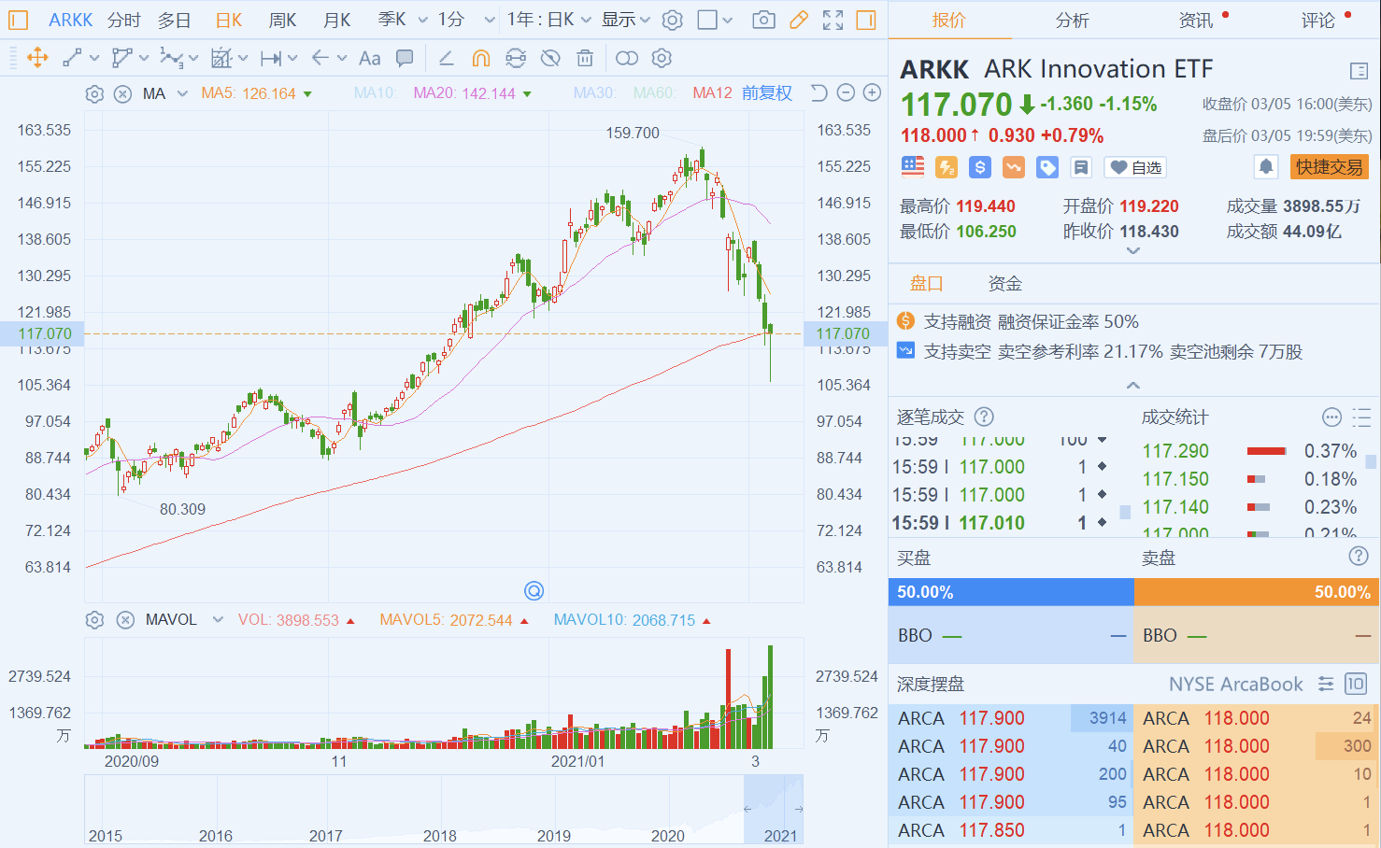Expand the MAVOL indicator dropdown
This screenshot has width=1381, height=848.
tap(218, 620)
